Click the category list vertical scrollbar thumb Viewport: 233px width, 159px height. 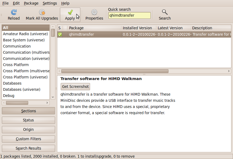[53, 32]
